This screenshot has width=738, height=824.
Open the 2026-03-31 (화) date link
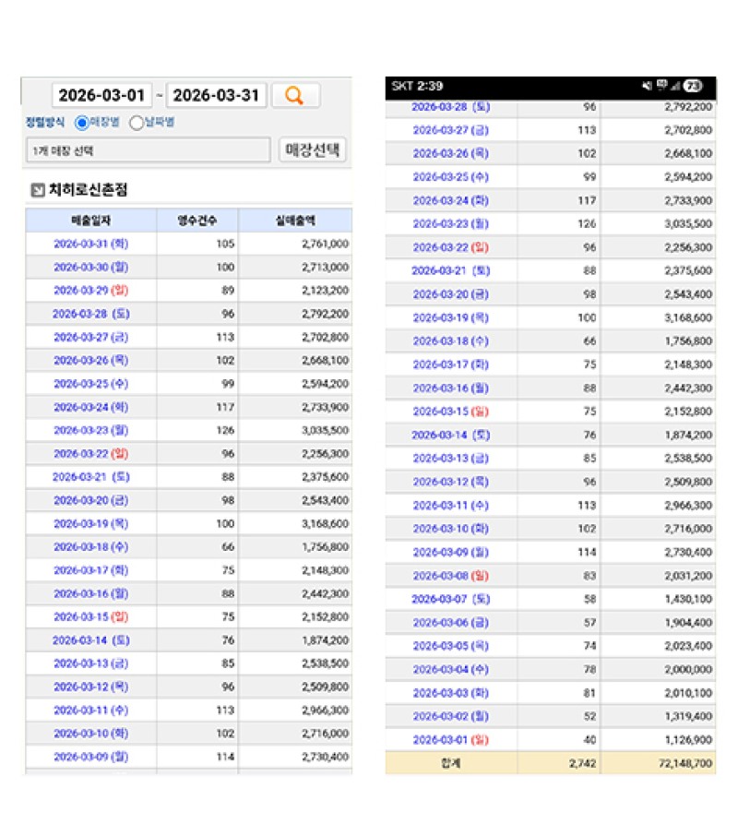[x=91, y=244]
